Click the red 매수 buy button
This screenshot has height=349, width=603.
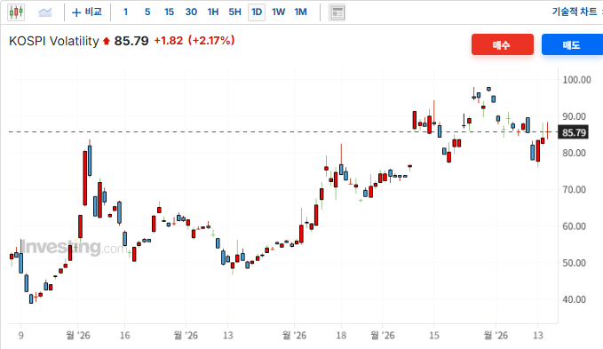pyautogui.click(x=503, y=44)
